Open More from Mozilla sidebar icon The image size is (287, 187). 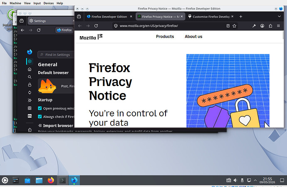tap(30, 116)
